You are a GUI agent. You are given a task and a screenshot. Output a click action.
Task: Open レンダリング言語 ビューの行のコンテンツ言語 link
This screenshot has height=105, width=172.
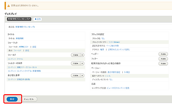tap(118, 88)
